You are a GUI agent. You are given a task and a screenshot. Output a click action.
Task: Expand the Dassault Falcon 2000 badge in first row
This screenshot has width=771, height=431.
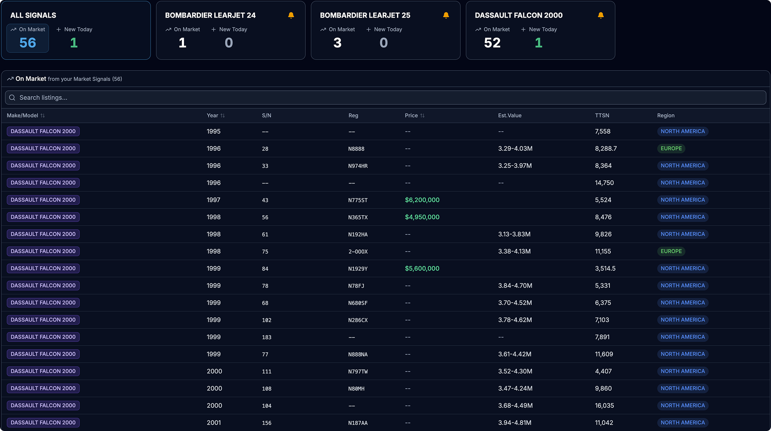point(43,131)
